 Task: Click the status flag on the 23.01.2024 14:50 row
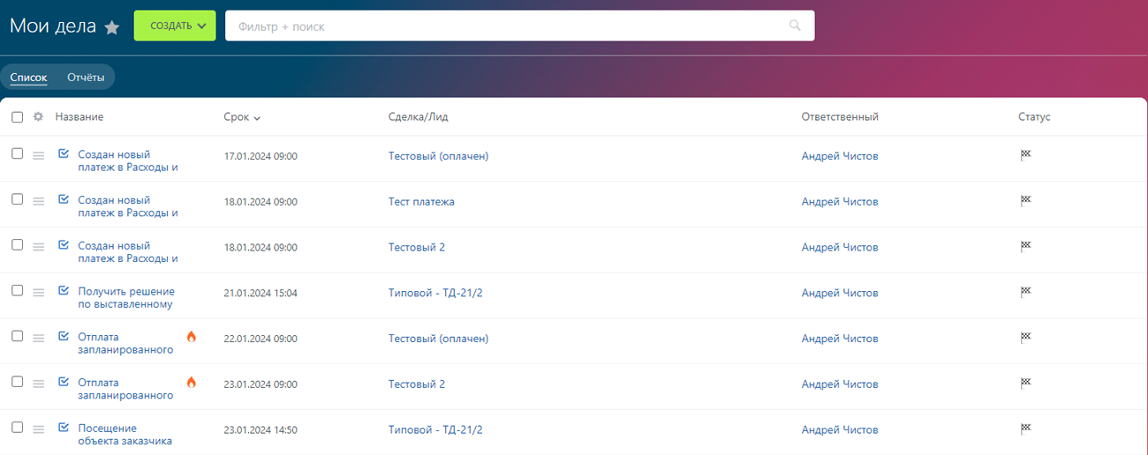1025,429
